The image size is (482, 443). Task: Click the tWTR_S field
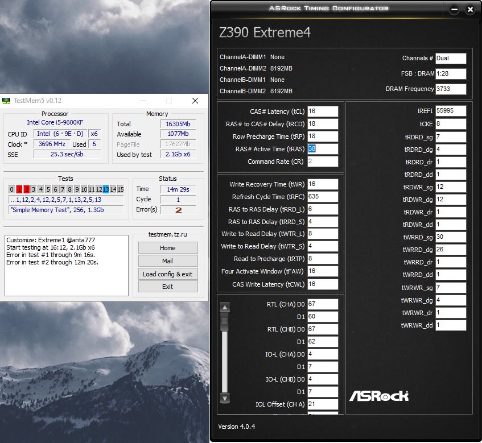(x=323, y=246)
